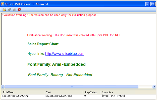The image size is (157, 100).
Task: Click 'Font Family: Arial - Embedded' text
Action: [x=57, y=64]
